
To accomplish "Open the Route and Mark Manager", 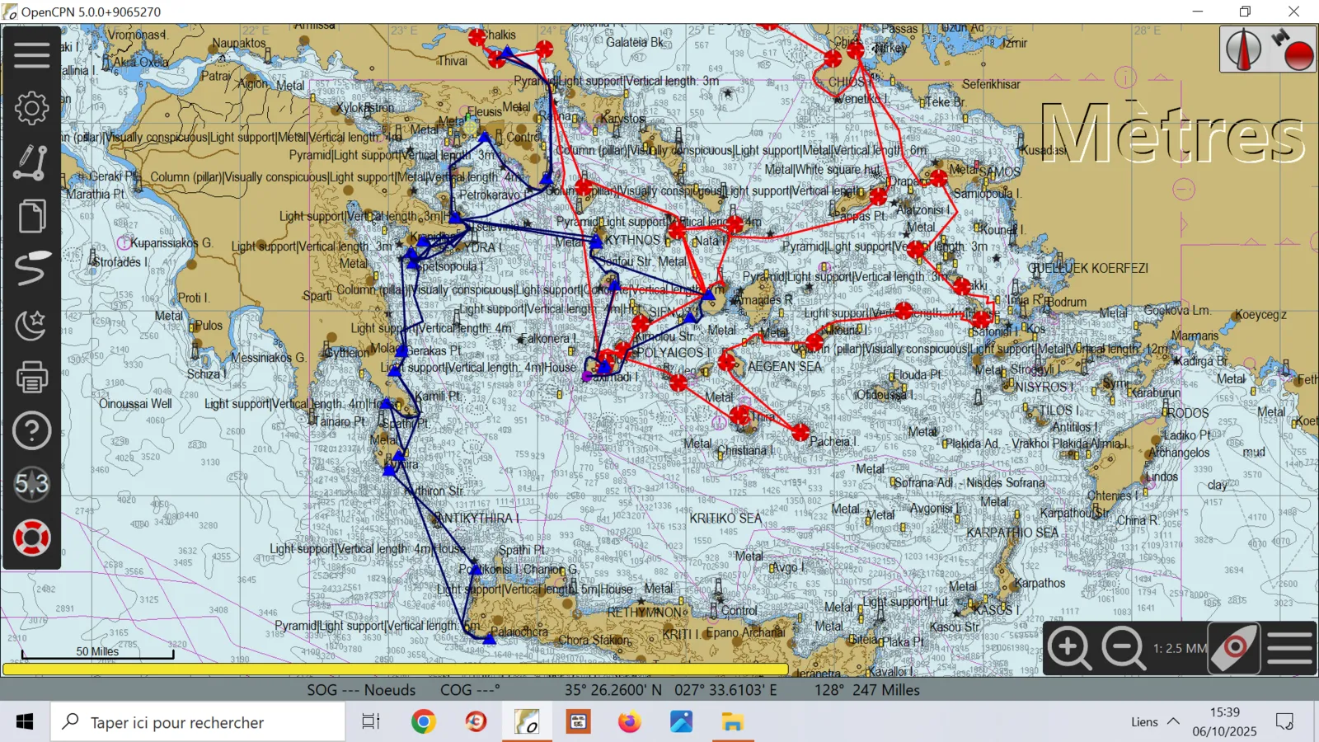I will [31, 270].
